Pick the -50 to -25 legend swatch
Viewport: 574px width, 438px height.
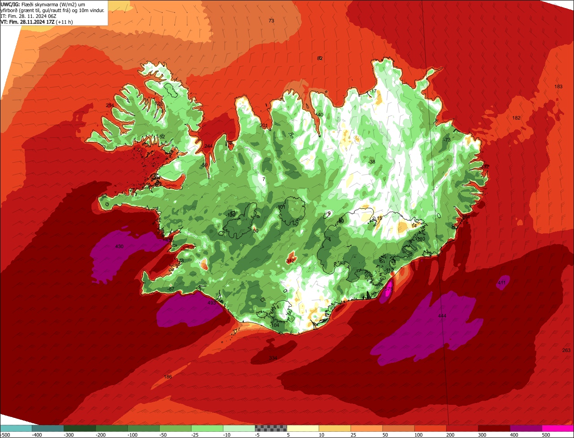(175, 428)
